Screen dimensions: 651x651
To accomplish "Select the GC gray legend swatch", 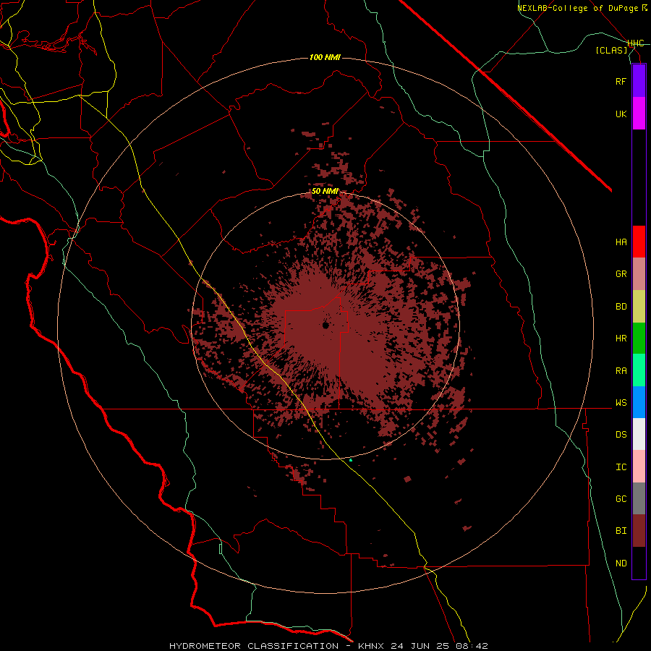I will click(x=639, y=498).
